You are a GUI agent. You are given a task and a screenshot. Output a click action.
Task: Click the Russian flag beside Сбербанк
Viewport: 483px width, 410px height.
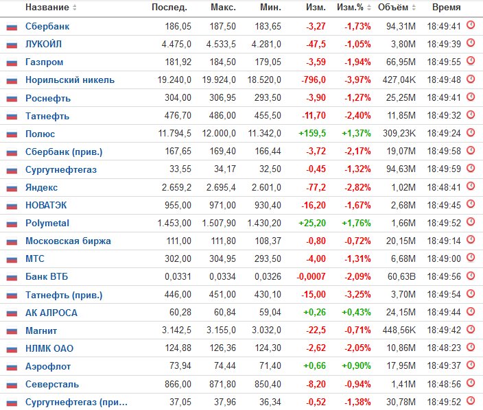(12, 27)
